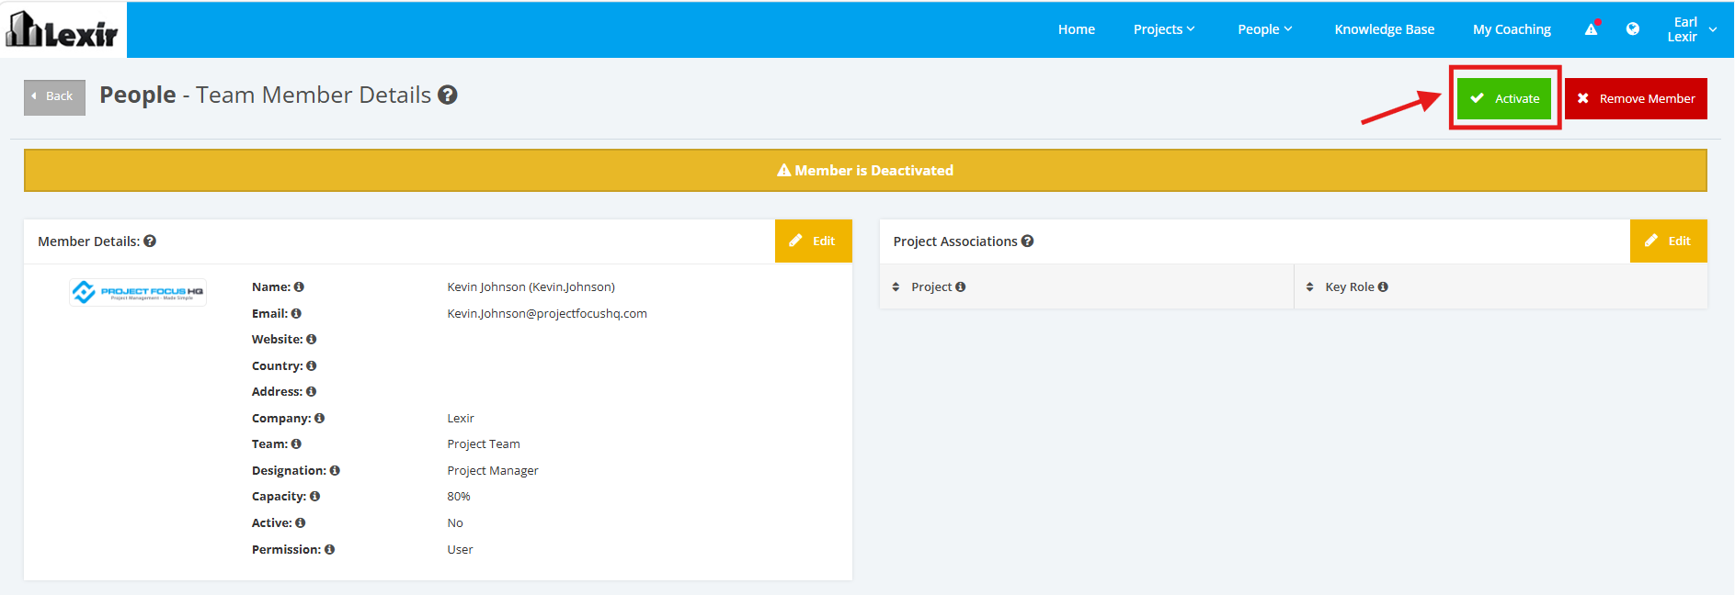The width and height of the screenshot is (1735, 595).
Task: Click the Member is Deactivated banner
Action: click(x=865, y=170)
